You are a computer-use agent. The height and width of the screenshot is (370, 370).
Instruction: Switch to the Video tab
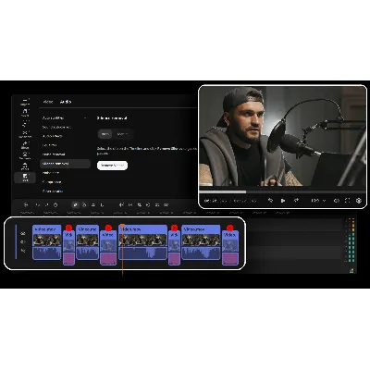[x=48, y=102]
